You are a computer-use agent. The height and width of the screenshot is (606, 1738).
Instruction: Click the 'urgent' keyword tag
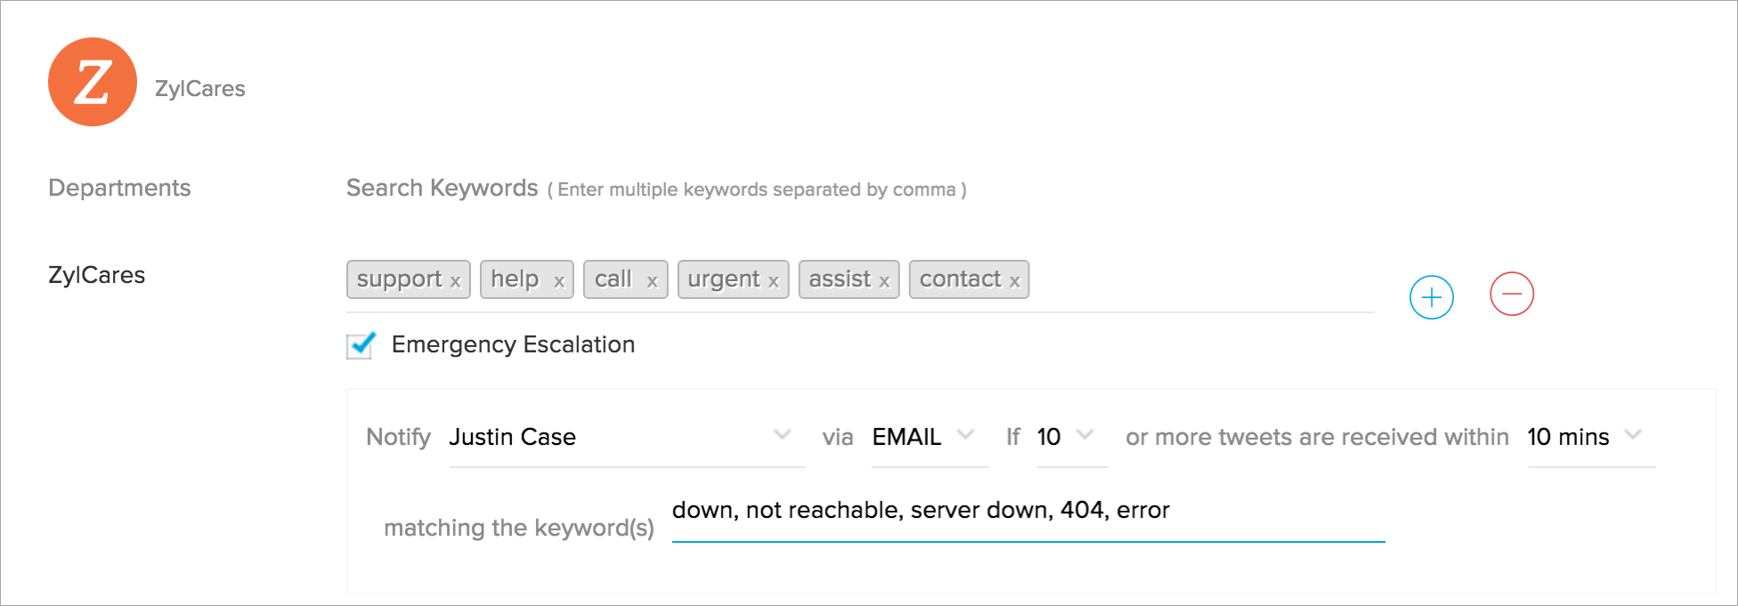(x=723, y=279)
